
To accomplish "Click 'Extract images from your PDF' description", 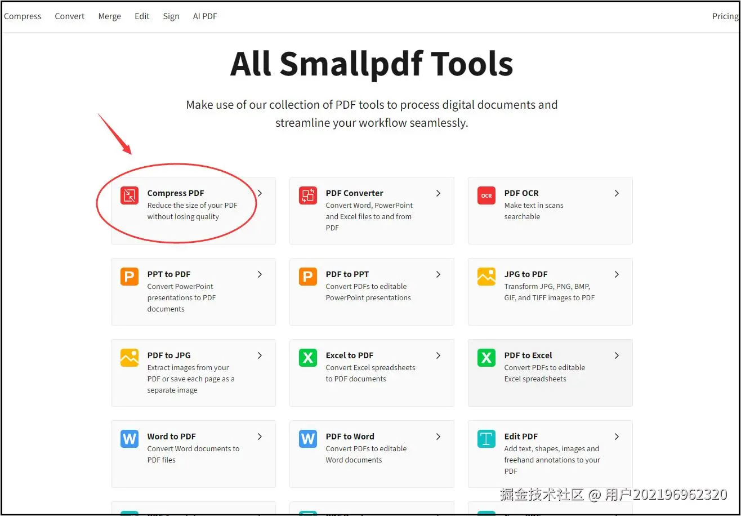I will click(191, 379).
